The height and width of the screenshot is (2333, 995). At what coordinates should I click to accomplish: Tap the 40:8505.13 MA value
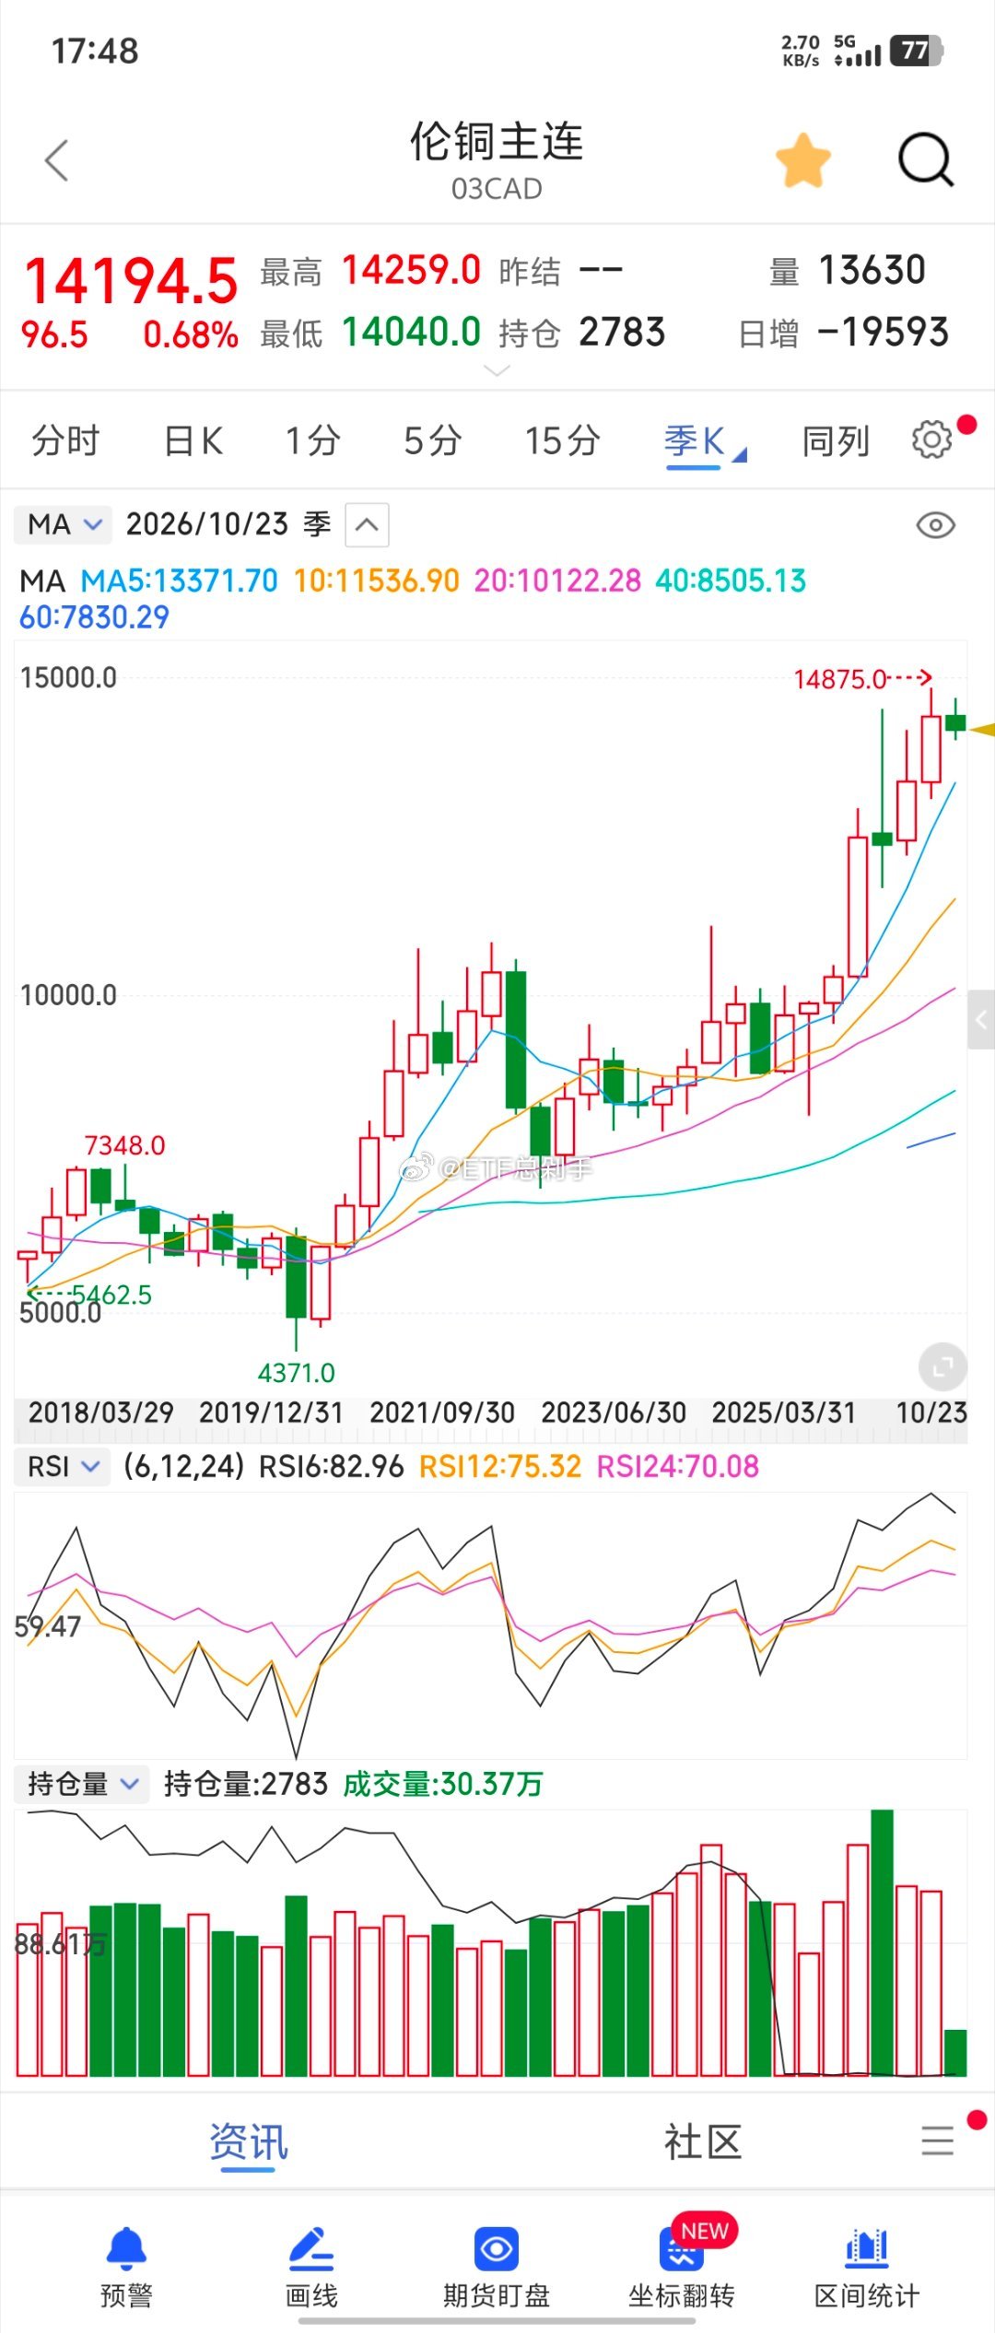[731, 580]
